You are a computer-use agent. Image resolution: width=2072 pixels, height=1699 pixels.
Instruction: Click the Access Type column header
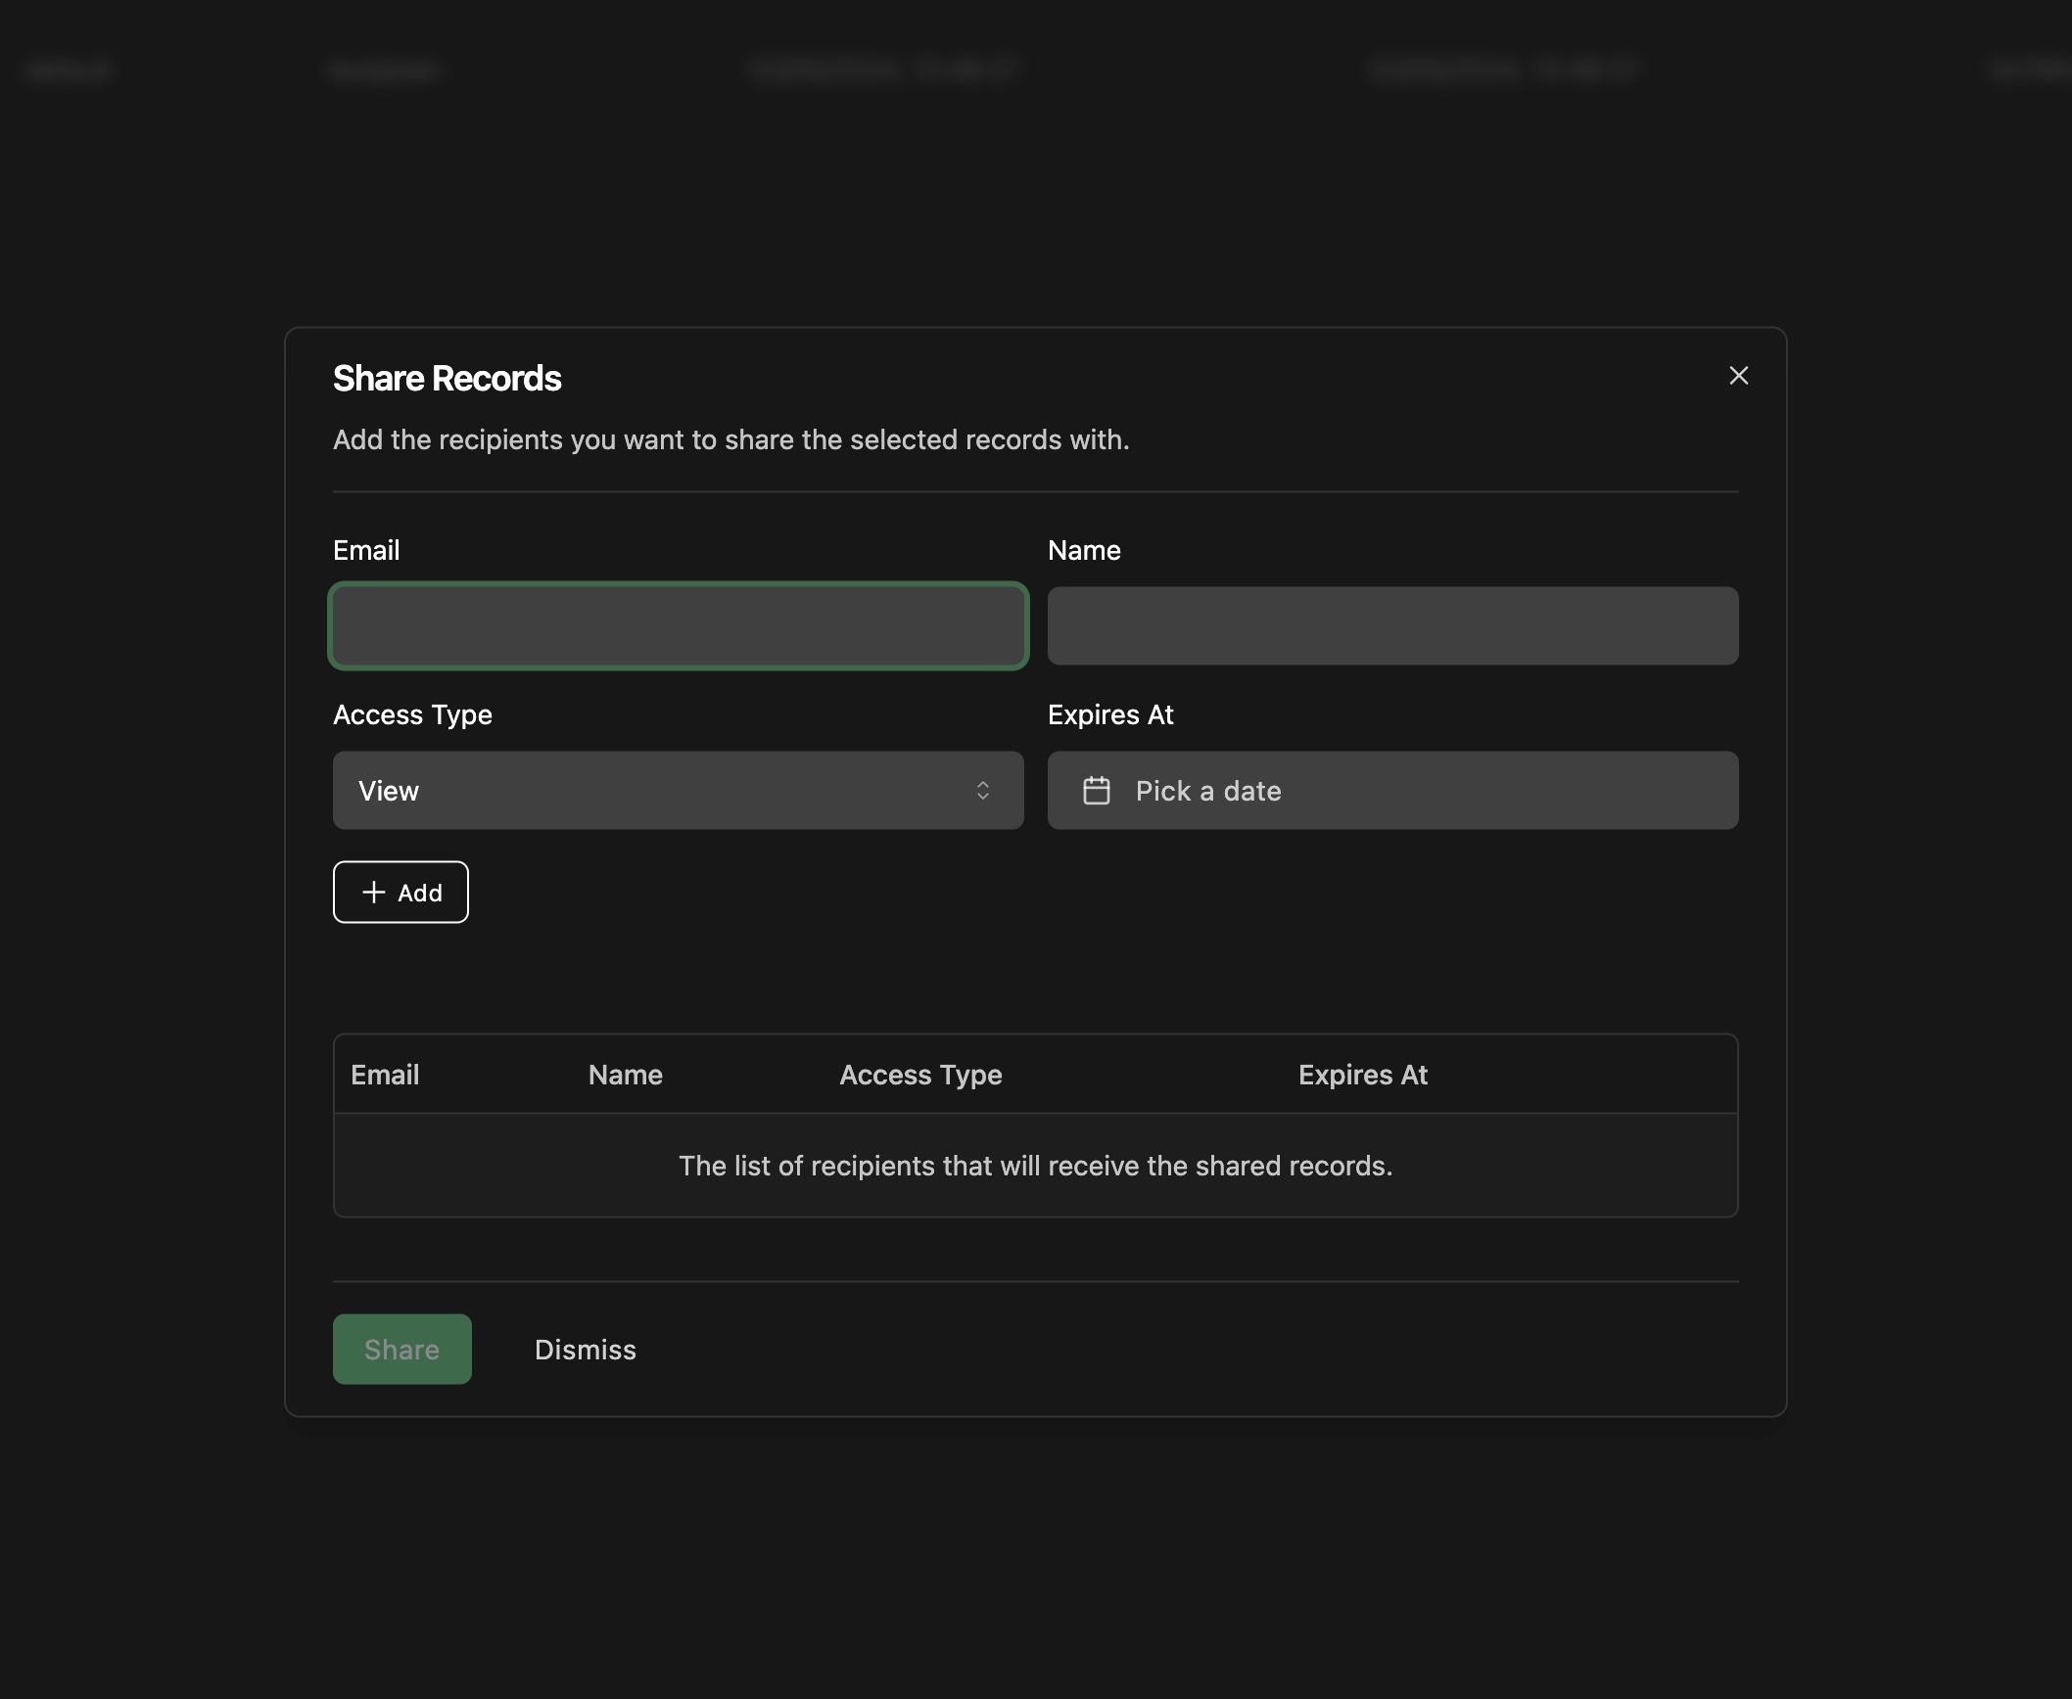[x=920, y=1073]
